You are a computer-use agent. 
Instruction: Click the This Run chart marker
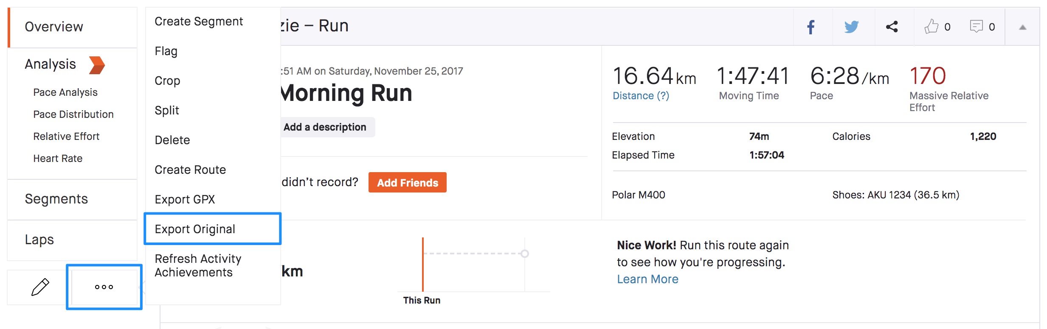pyautogui.click(x=422, y=265)
